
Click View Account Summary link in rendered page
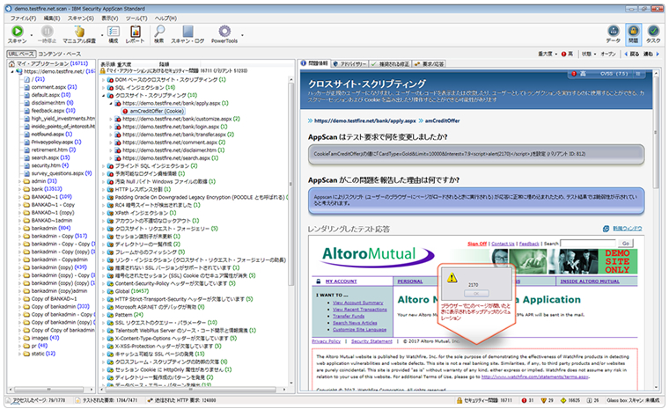(x=358, y=303)
